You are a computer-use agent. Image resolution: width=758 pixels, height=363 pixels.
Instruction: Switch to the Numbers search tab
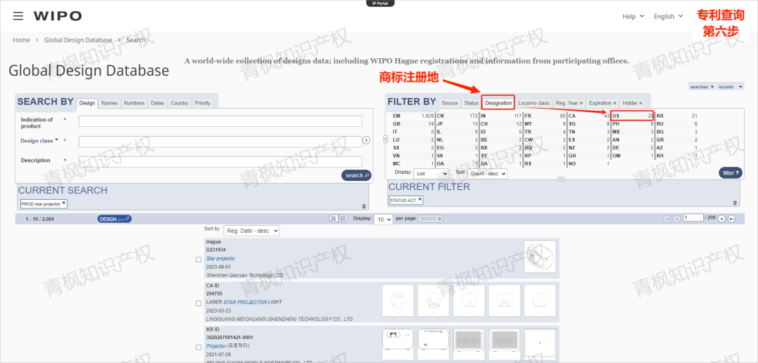pyautogui.click(x=134, y=103)
